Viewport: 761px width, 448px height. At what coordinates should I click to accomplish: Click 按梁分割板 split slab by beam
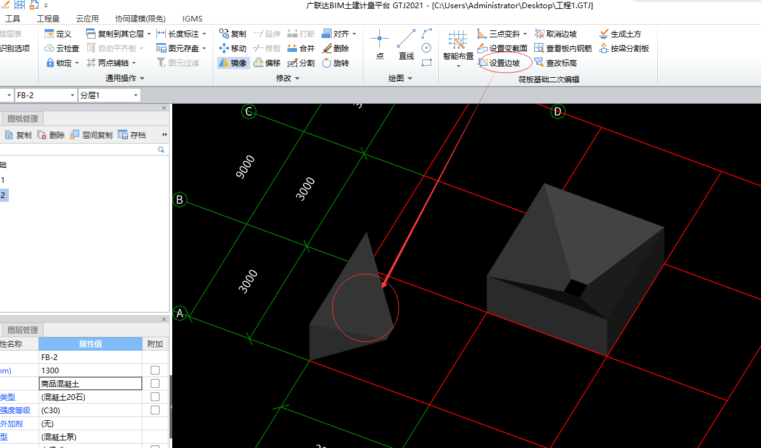(624, 48)
